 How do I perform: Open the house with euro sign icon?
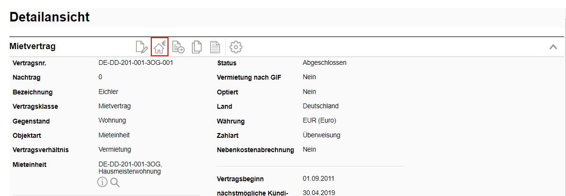(x=159, y=47)
